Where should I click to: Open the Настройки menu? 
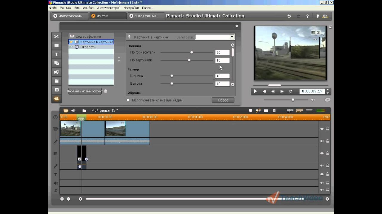[x=131, y=8]
